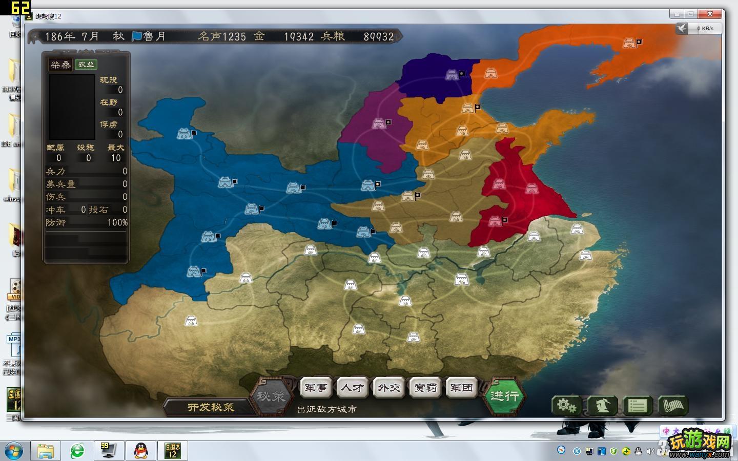Open the 外交 command menu
738x461 pixels.
[389, 388]
